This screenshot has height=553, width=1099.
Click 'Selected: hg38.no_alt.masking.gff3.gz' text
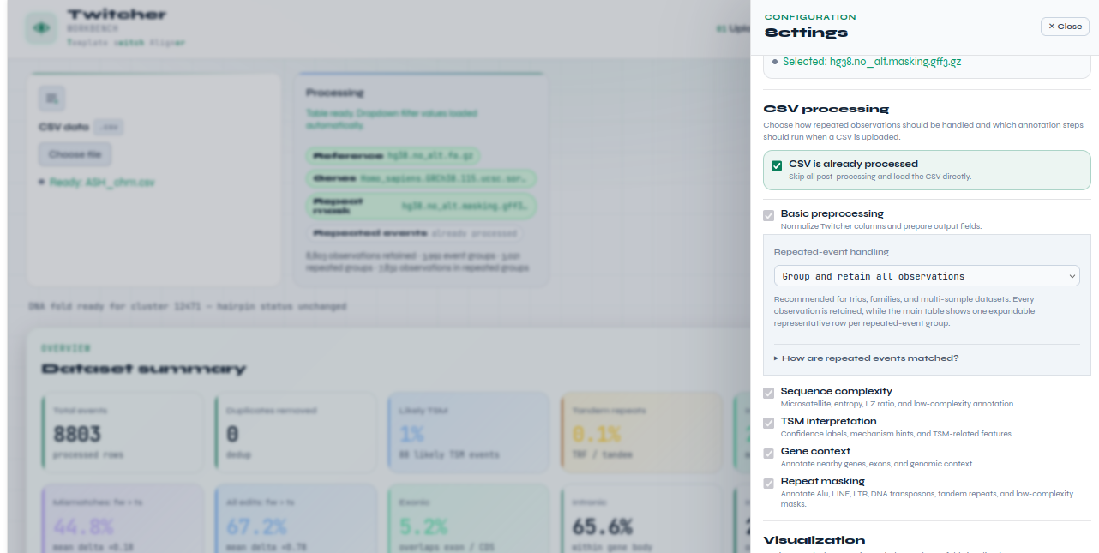(x=872, y=62)
